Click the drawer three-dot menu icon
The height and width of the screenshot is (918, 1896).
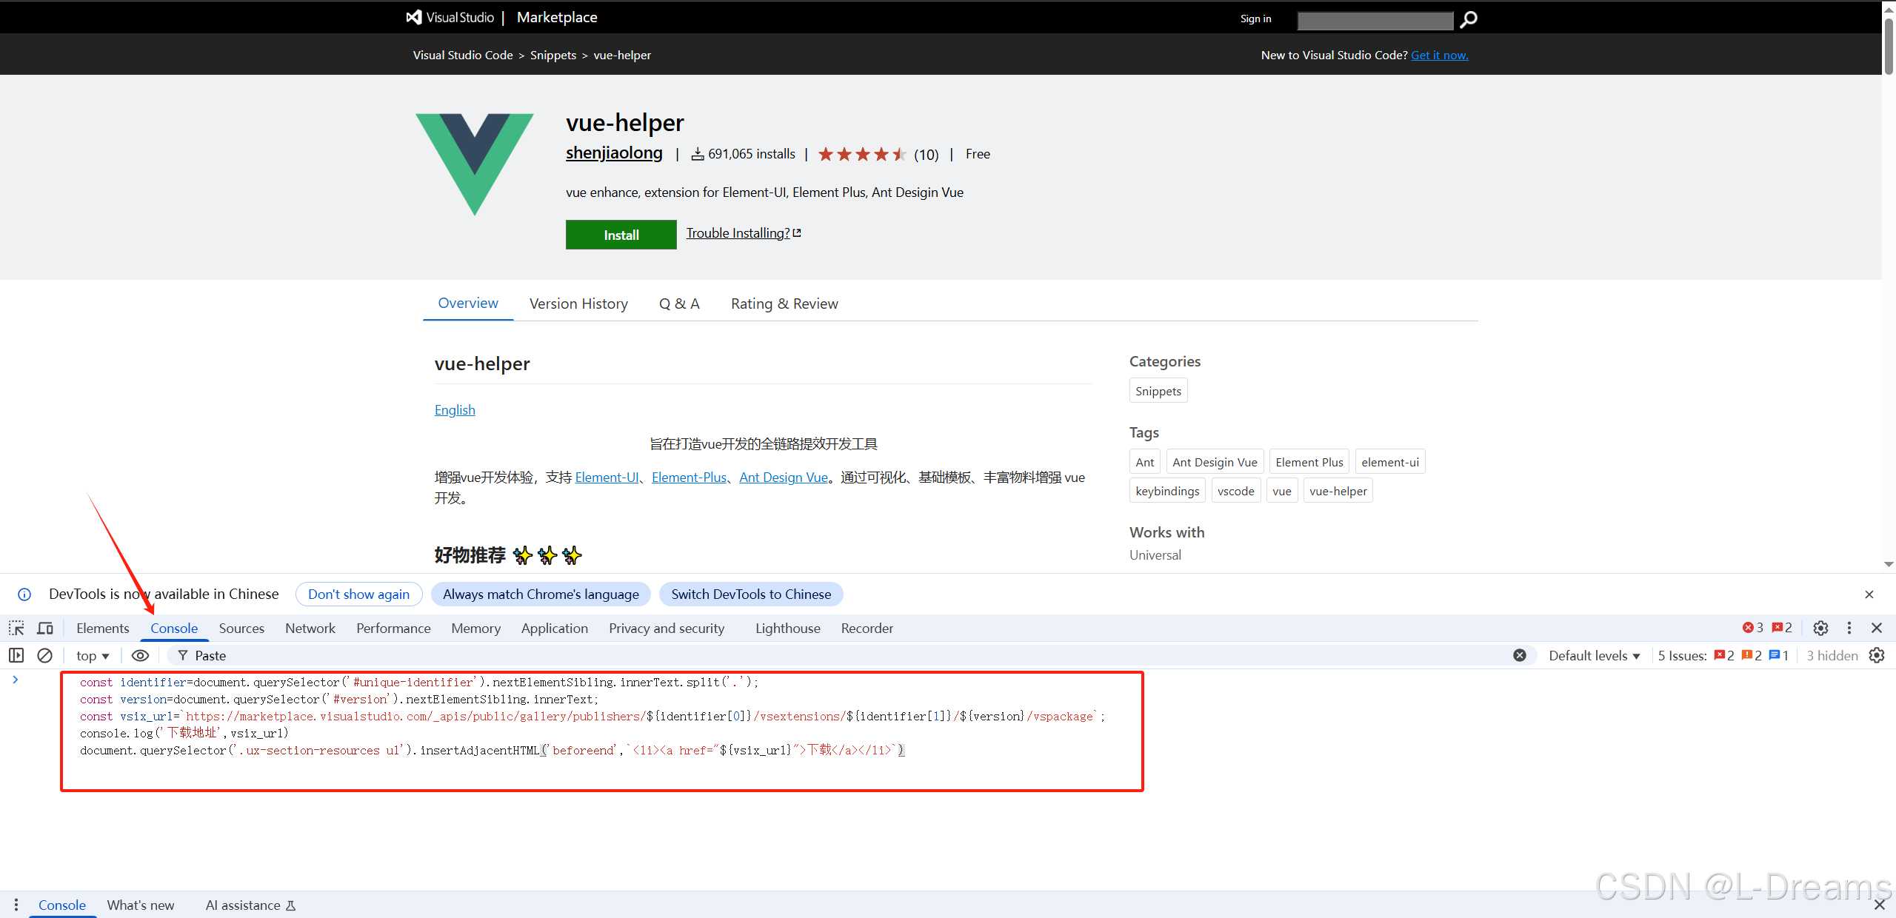tap(16, 905)
